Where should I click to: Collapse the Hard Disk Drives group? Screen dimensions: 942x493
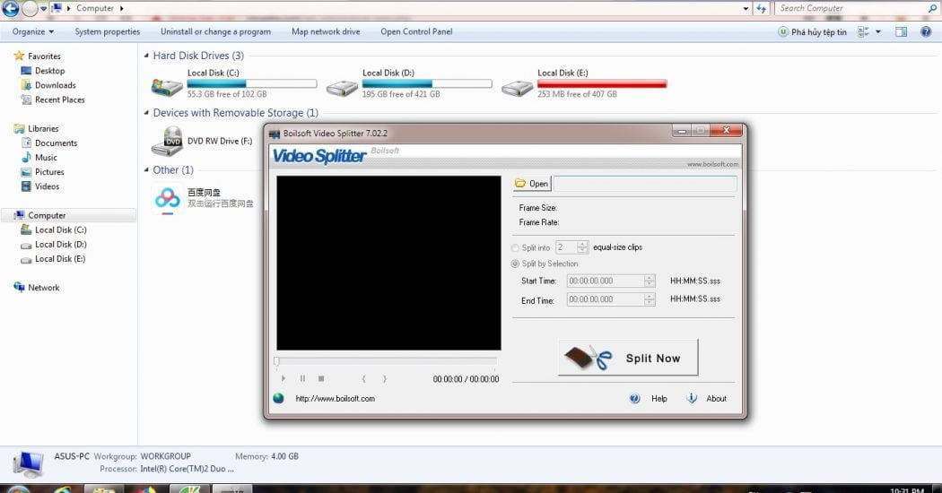coord(146,56)
